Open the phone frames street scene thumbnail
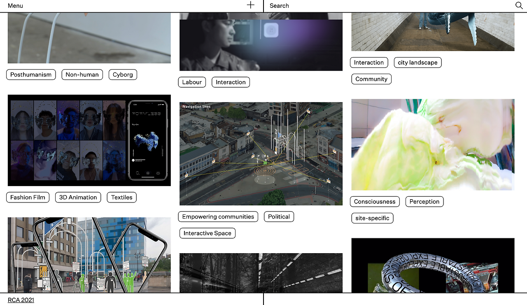 tap(89, 255)
